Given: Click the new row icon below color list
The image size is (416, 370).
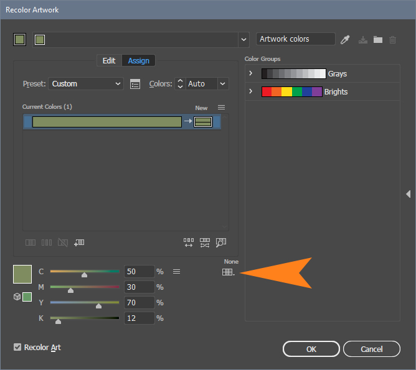Looking at the screenshot, I should 79,243.
